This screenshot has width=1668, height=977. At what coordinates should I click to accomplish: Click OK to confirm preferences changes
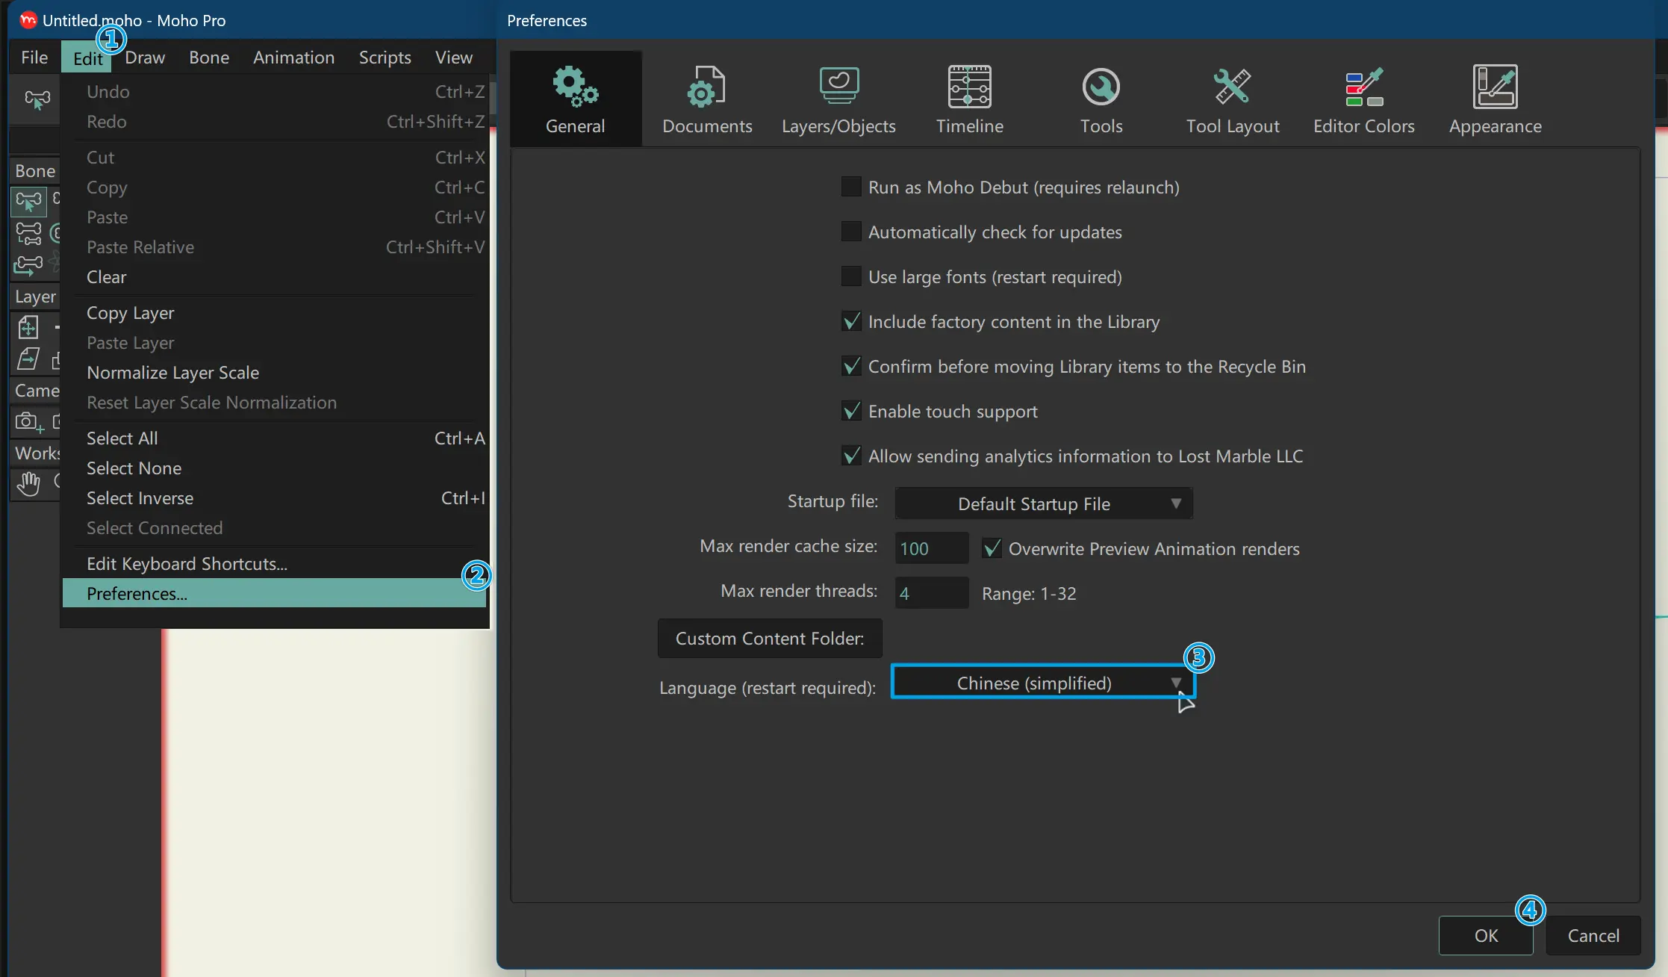coord(1486,934)
